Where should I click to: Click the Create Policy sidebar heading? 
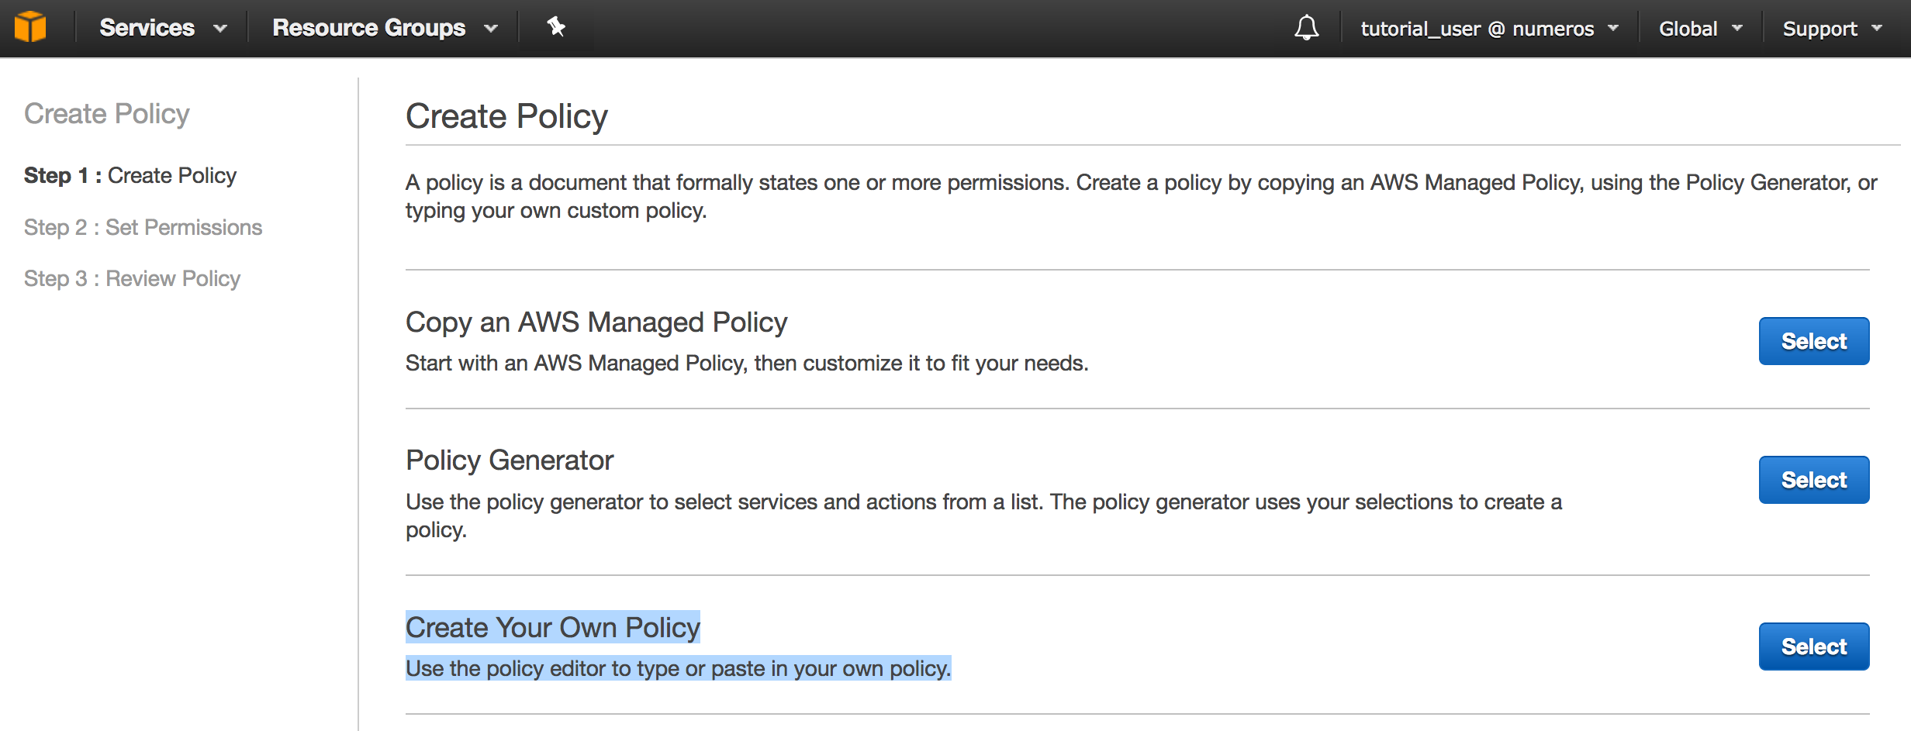(106, 114)
